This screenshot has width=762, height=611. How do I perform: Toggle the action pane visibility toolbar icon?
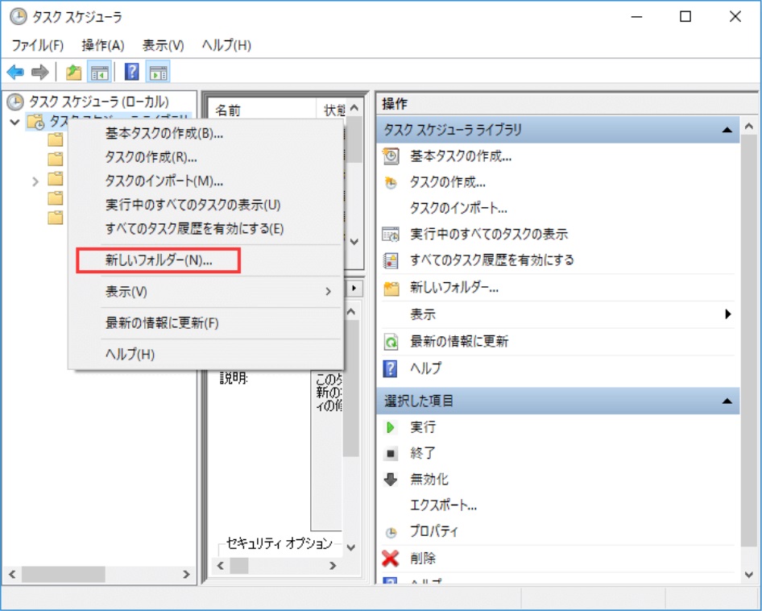(x=158, y=71)
